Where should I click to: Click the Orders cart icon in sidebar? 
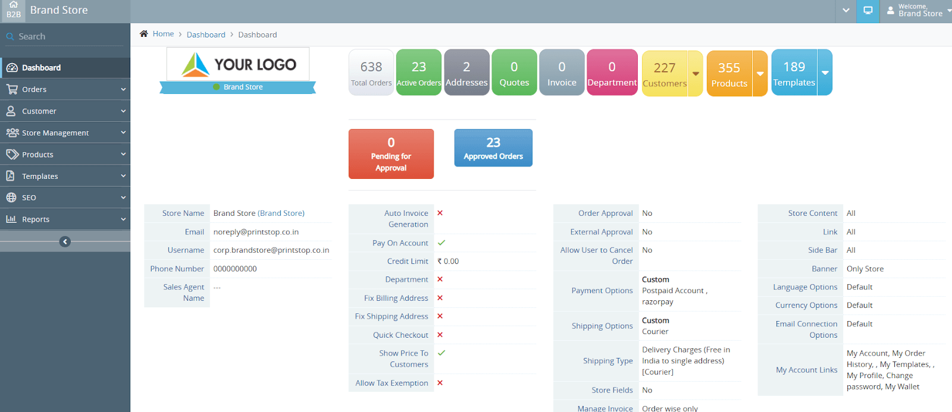pos(11,89)
